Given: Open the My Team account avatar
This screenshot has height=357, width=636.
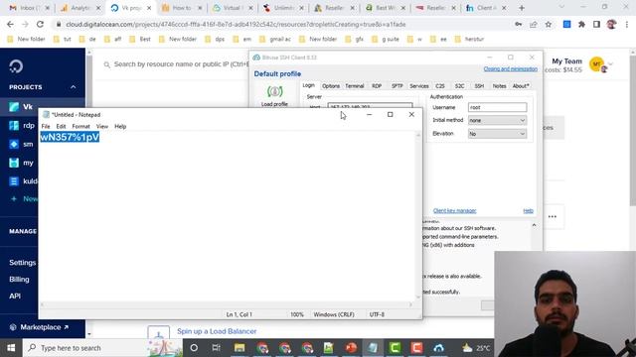Looking at the screenshot, I should [597, 64].
